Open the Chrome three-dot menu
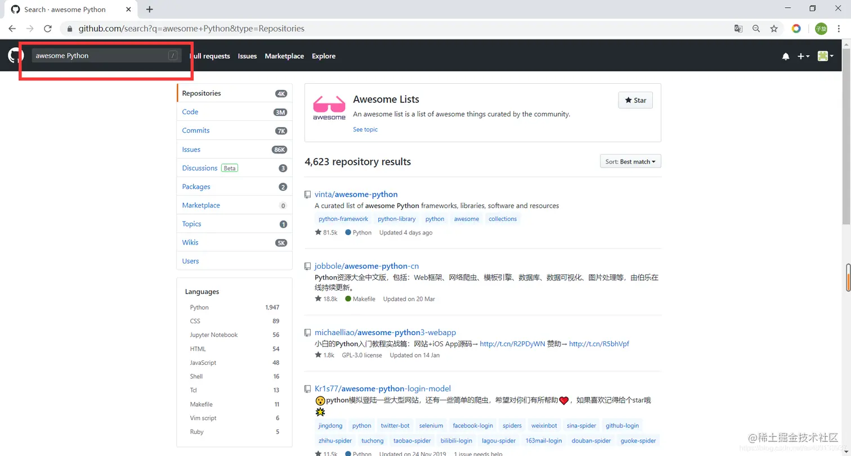 coord(840,29)
